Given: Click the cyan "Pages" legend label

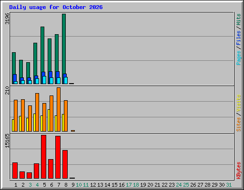Looking at the screenshot, I should pyautogui.click(x=239, y=58).
